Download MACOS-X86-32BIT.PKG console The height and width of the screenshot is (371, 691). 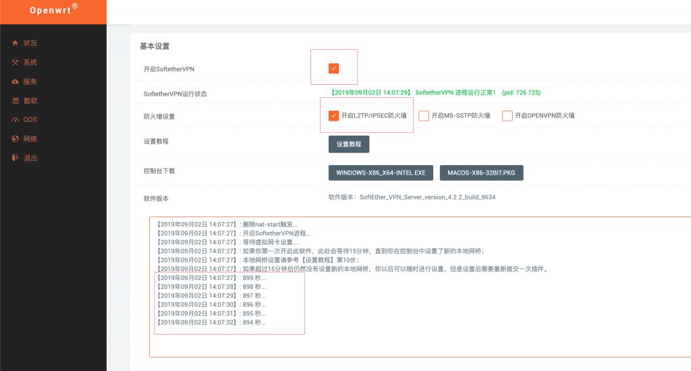481,173
